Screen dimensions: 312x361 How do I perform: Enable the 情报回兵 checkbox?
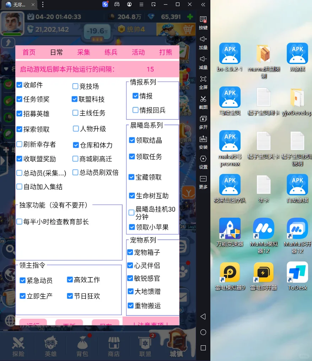135,110
